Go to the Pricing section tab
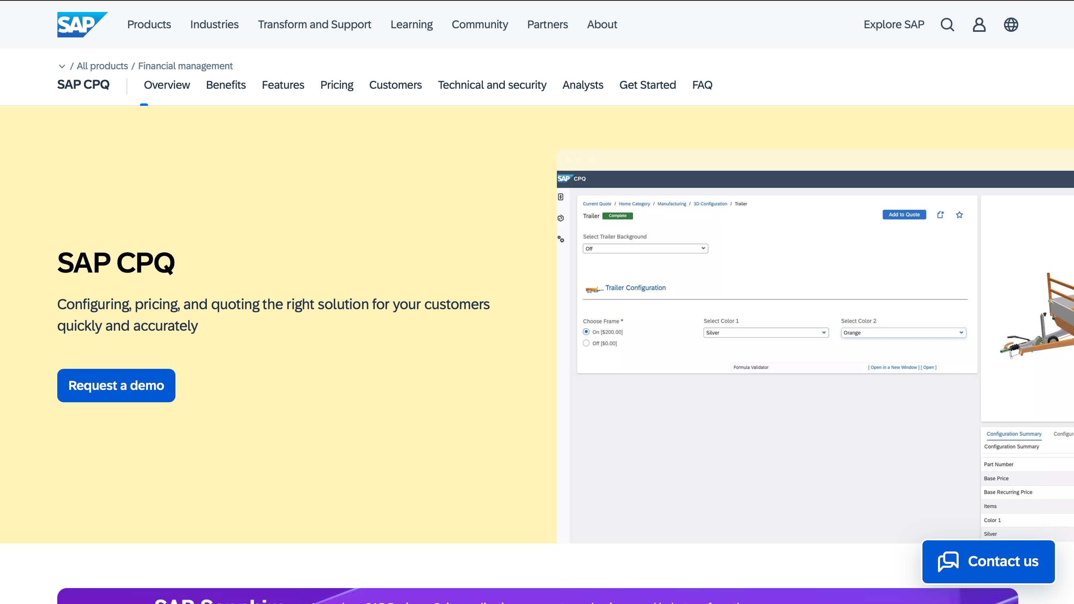 click(x=337, y=85)
